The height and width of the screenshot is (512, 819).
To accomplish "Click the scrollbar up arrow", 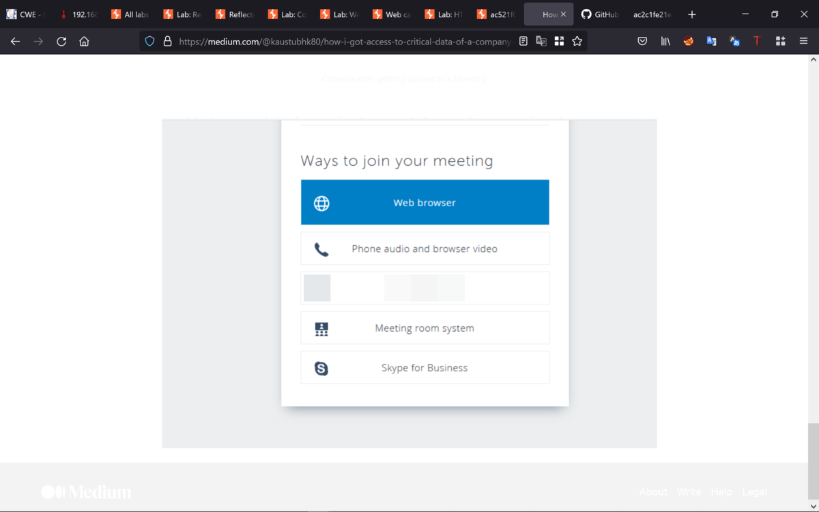I will [813, 60].
